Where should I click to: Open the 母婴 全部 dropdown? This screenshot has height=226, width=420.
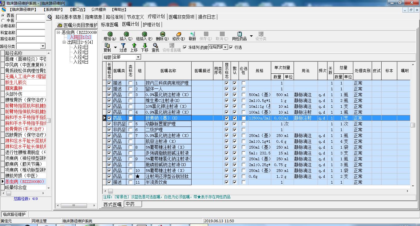point(138,57)
